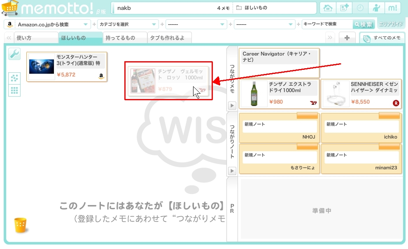
Task: Click the Monster Hunter product thumbnail
Action: [42, 67]
